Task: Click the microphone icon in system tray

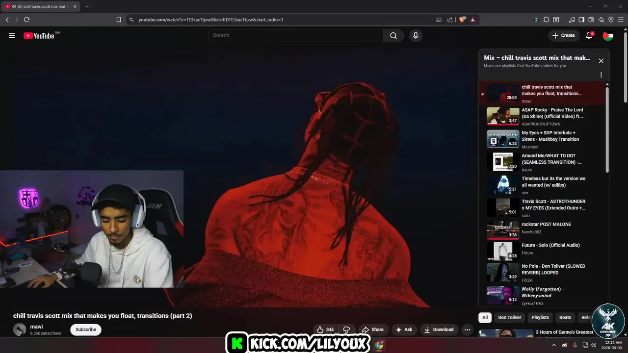Action: click(x=575, y=345)
